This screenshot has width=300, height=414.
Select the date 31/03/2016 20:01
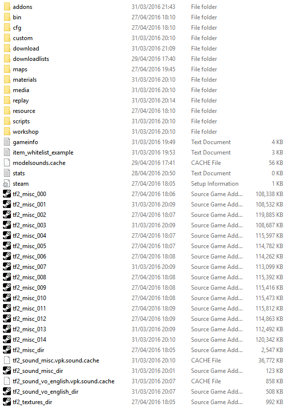tap(153, 371)
